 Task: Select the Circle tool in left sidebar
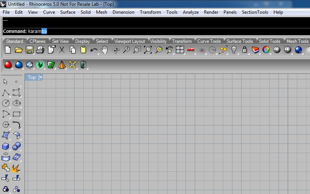pyautogui.click(x=6, y=103)
